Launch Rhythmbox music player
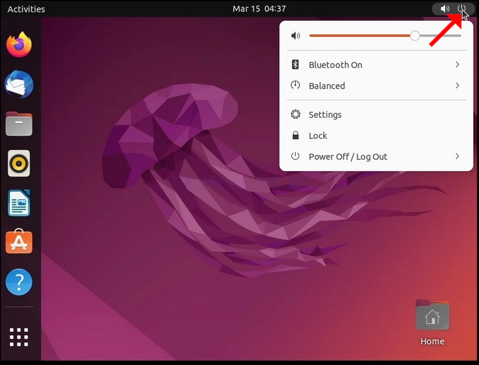Image resolution: width=479 pixels, height=365 pixels. (x=19, y=163)
